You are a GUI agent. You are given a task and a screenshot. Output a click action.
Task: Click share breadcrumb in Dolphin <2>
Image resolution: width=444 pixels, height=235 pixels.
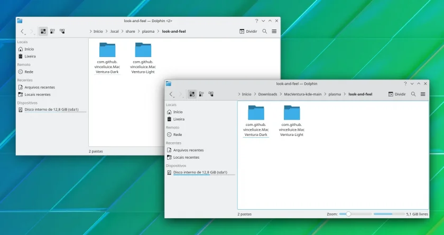coord(130,31)
